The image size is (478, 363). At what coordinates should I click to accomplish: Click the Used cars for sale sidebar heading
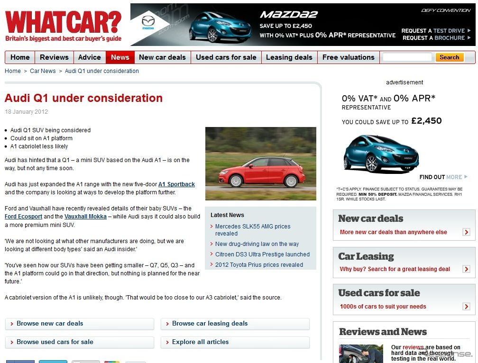coord(379,293)
